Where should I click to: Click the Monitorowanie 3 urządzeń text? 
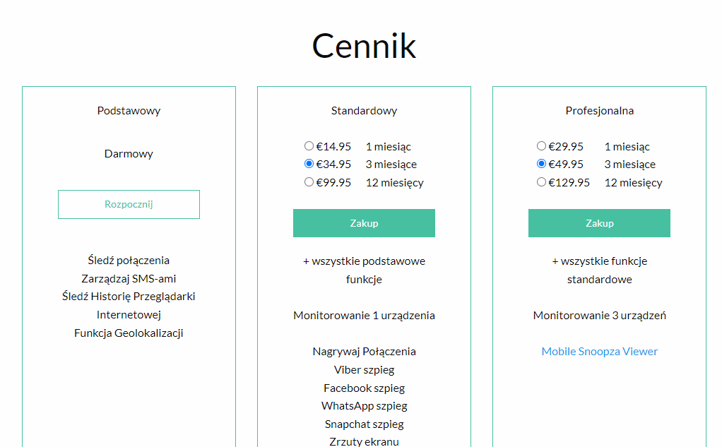tap(600, 316)
